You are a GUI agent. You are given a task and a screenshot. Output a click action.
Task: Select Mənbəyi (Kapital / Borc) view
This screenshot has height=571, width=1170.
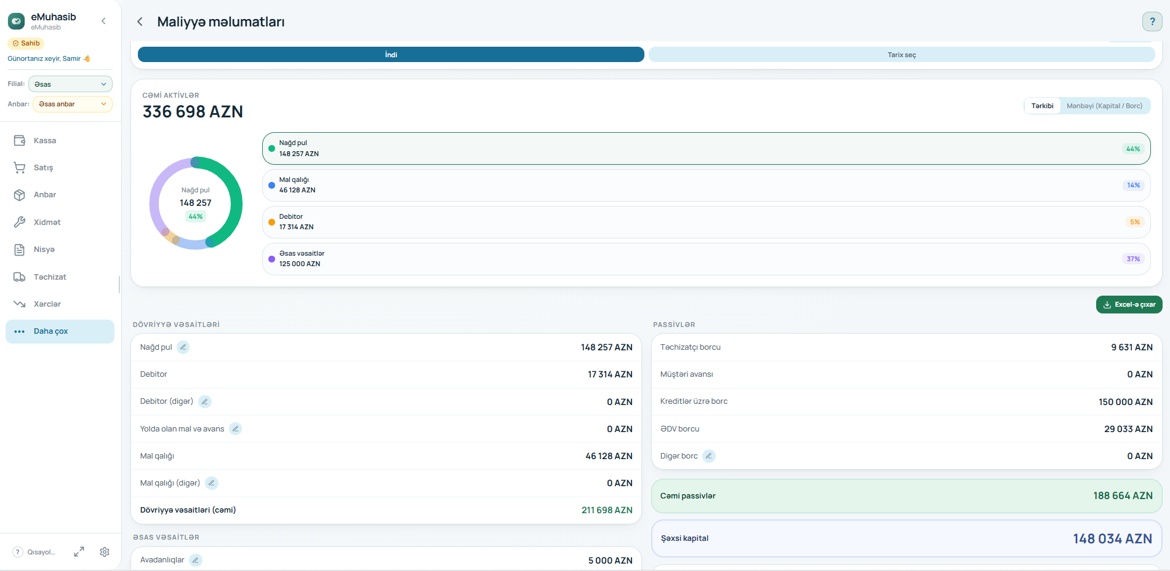click(x=1104, y=106)
